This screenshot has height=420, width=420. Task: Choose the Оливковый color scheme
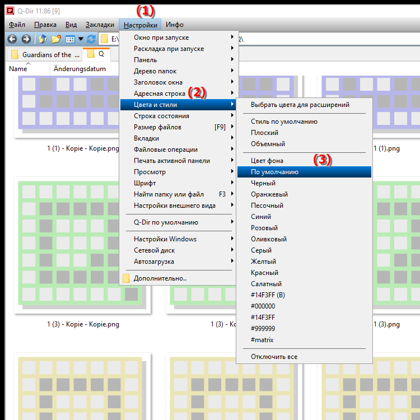tap(304, 239)
